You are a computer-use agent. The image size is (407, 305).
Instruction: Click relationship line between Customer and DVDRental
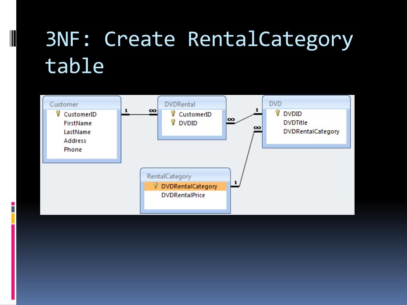point(140,114)
